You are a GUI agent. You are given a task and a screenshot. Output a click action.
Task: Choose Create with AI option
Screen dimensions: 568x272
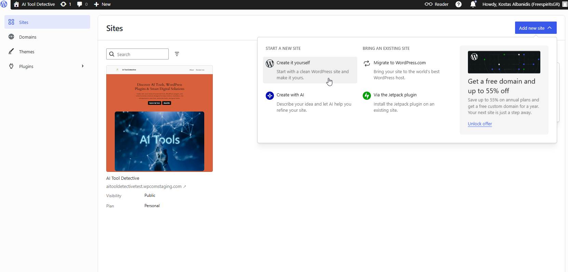click(x=310, y=102)
